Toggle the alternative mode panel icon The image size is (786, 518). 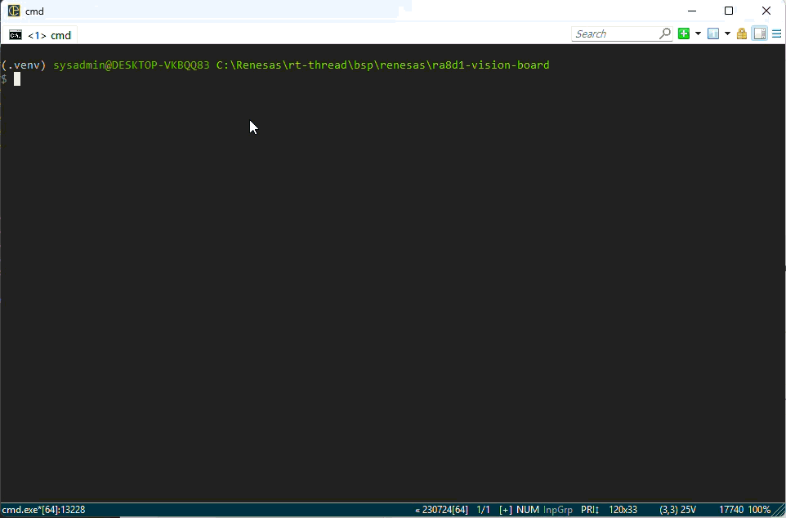(x=759, y=33)
